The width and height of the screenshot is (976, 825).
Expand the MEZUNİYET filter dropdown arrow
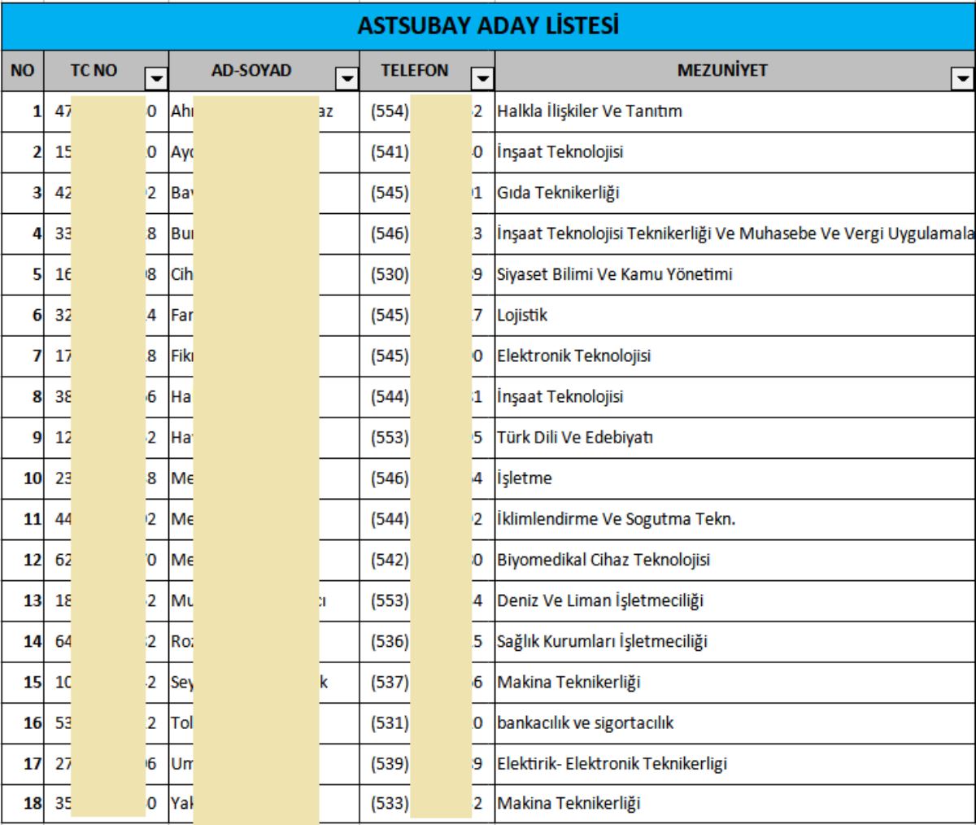click(x=964, y=78)
